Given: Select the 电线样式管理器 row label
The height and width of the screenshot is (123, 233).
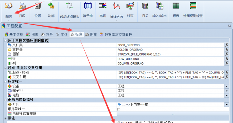Looking at the screenshot, I should (x=24, y=113).
